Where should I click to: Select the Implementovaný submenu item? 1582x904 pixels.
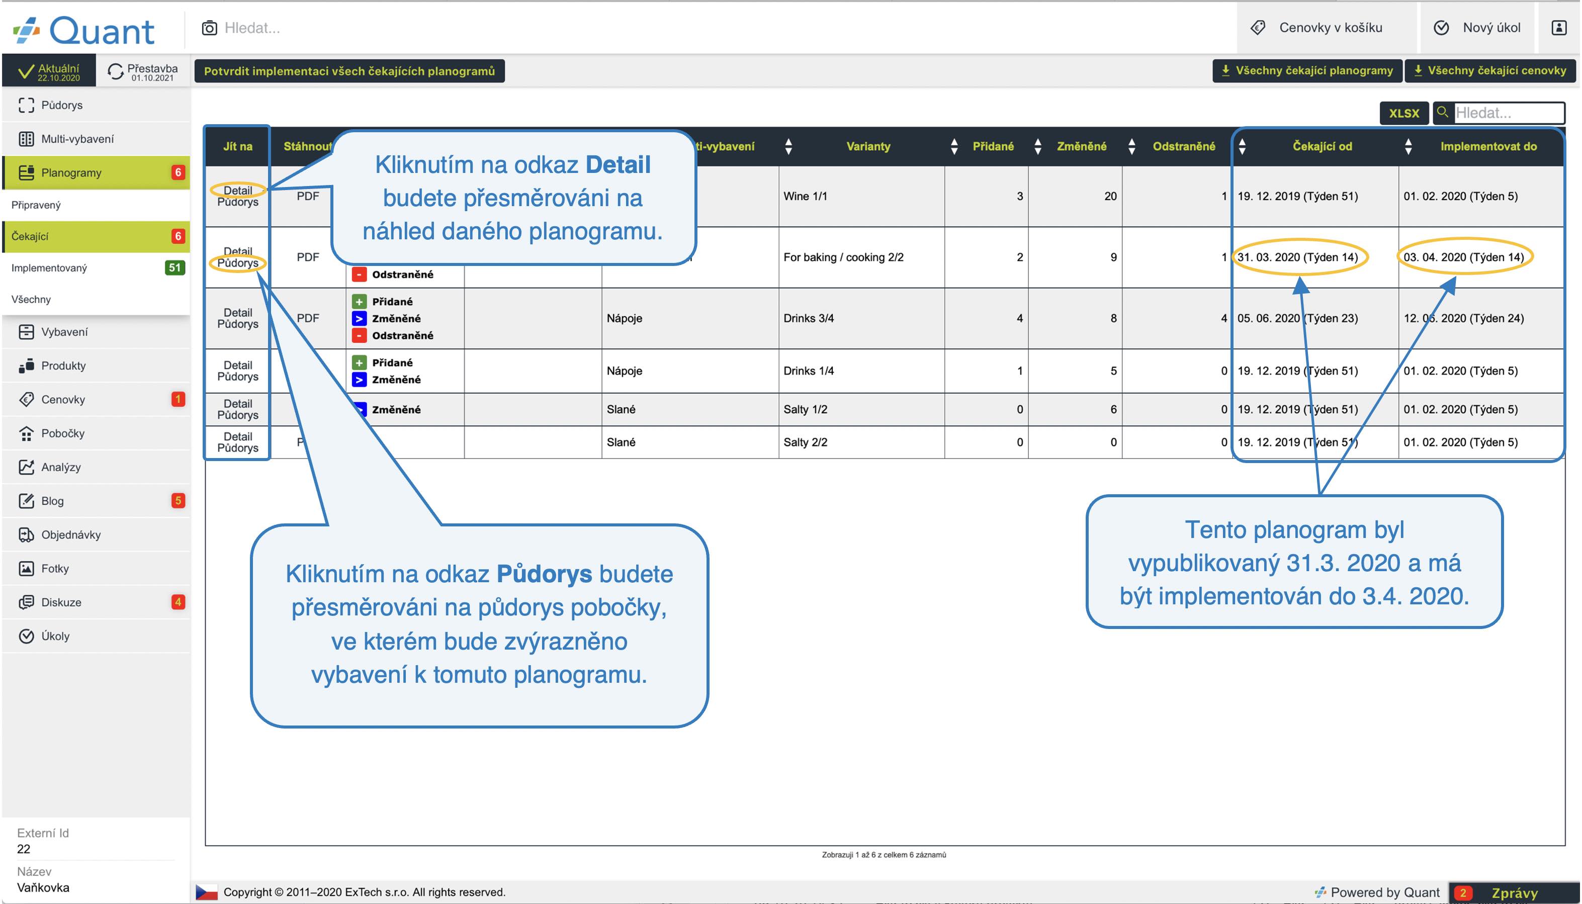click(x=49, y=267)
